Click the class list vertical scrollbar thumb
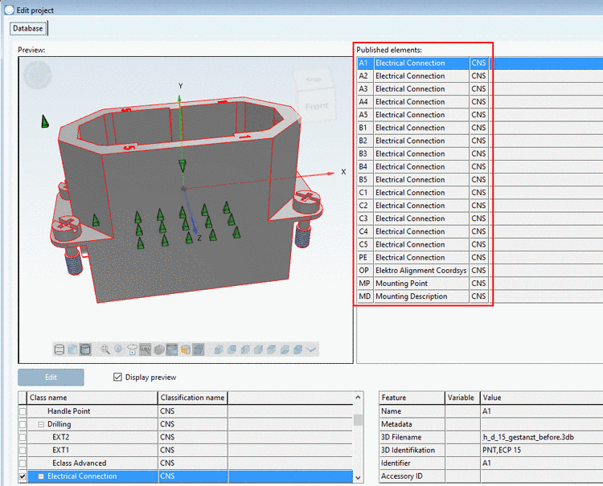The height and width of the screenshot is (486, 603). coord(358,419)
